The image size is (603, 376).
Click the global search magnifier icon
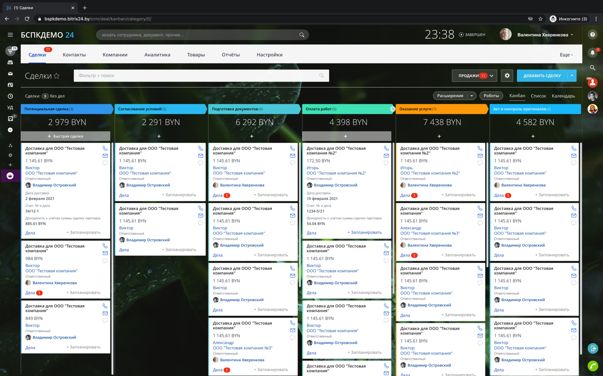click(302, 35)
